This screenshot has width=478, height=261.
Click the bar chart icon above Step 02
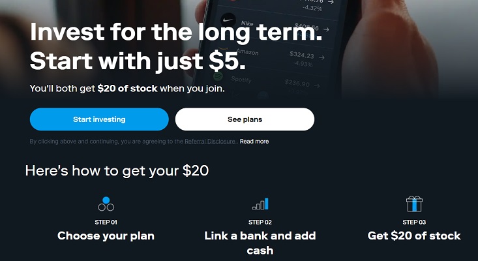[x=260, y=204]
